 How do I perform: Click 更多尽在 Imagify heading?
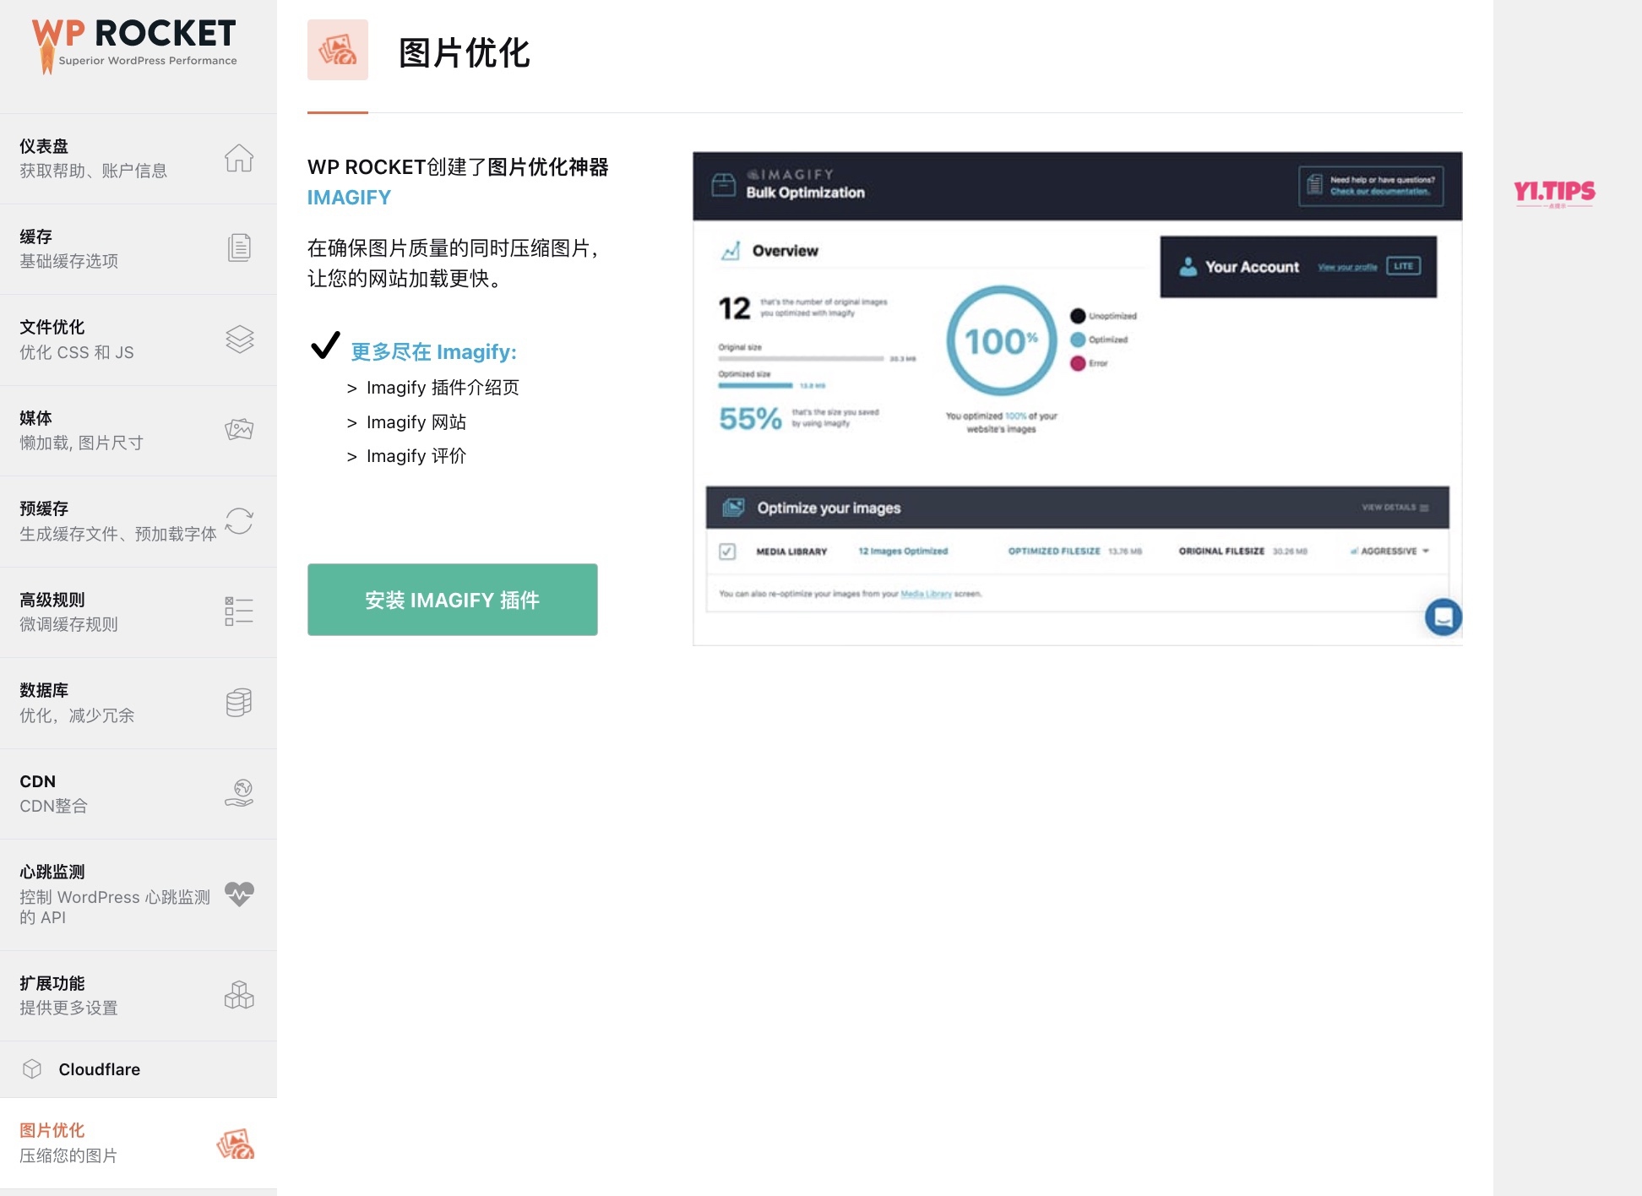point(433,352)
